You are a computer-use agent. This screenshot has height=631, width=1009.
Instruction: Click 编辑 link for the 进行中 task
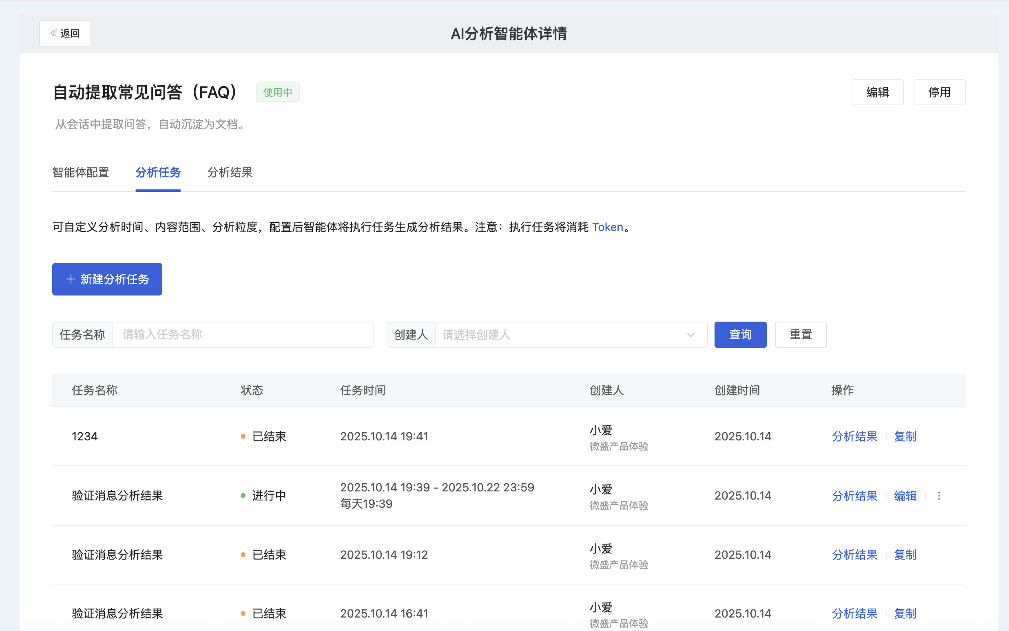point(905,496)
